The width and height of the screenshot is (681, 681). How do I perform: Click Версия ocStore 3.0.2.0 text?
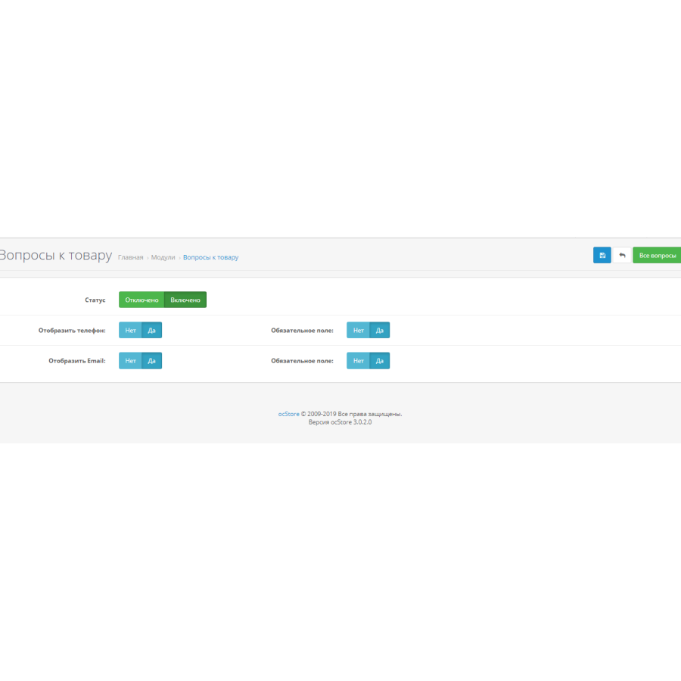(x=340, y=422)
